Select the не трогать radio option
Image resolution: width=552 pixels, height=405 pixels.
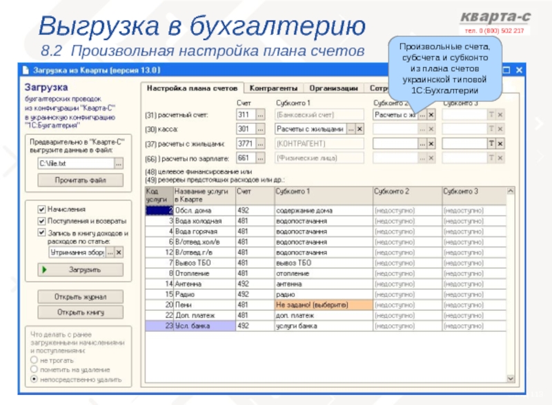[x=34, y=360]
